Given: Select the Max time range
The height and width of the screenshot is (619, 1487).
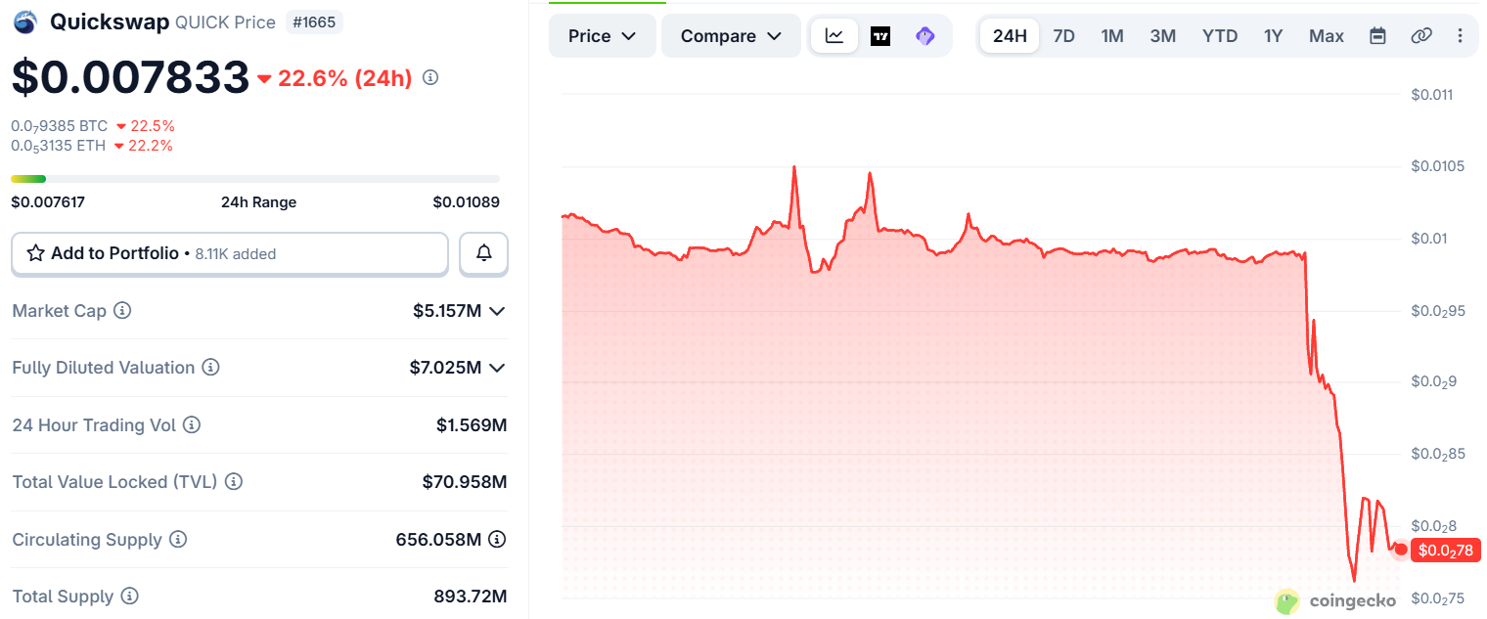Looking at the screenshot, I should pos(1327,36).
